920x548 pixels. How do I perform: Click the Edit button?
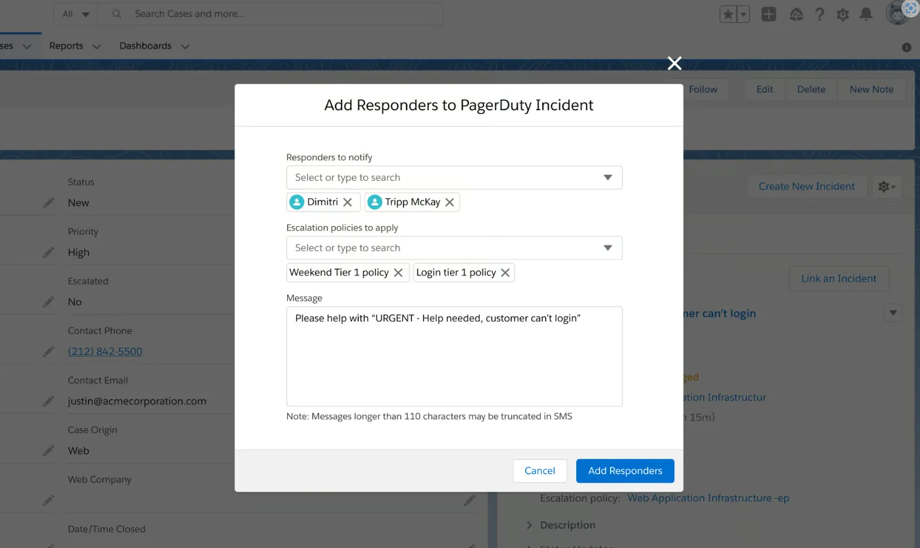(764, 89)
